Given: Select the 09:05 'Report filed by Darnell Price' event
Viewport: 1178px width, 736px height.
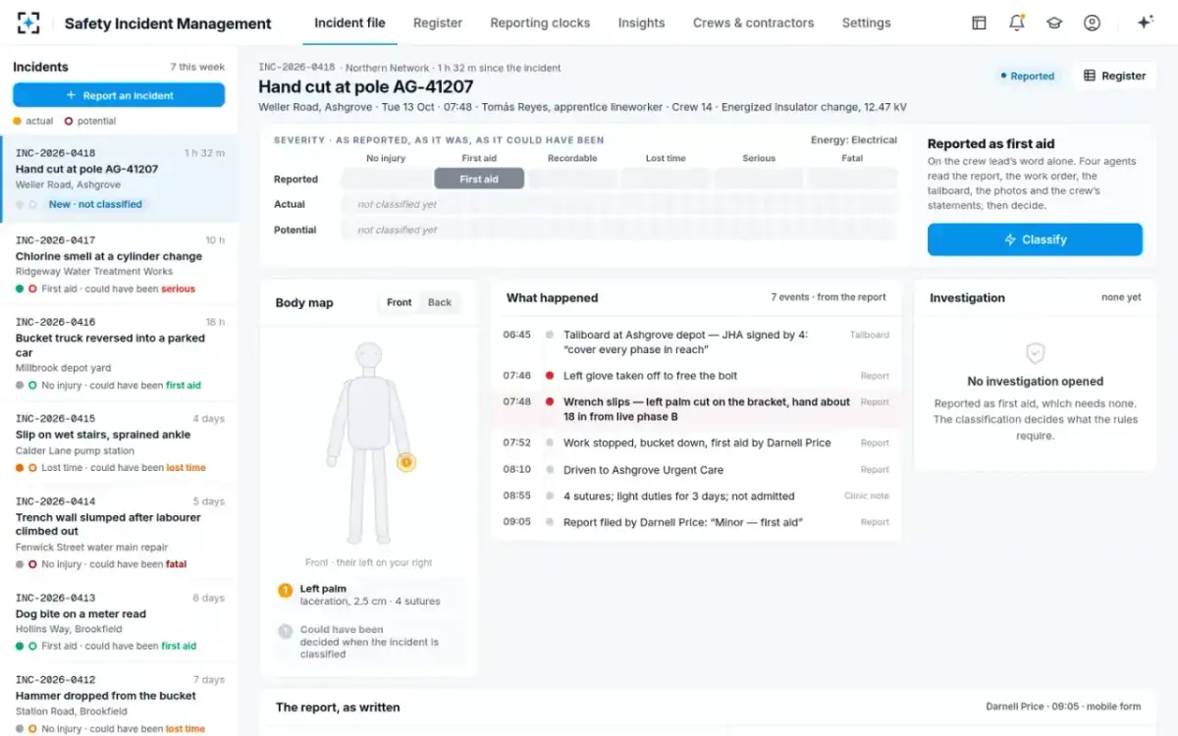Looking at the screenshot, I should tap(696, 522).
